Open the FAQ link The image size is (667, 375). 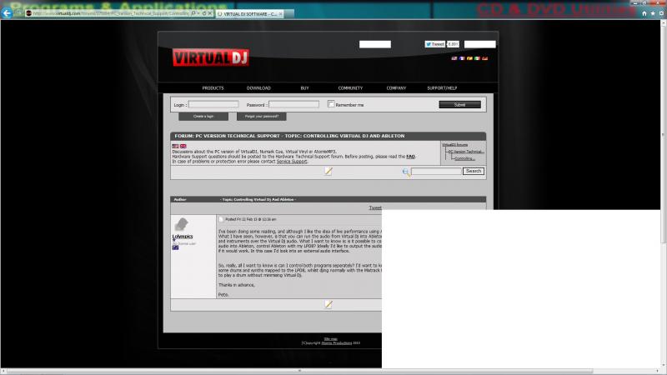click(410, 157)
